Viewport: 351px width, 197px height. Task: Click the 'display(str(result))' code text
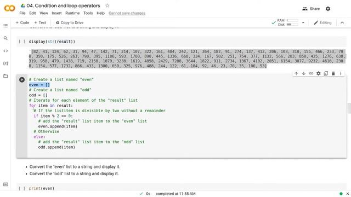point(52,42)
